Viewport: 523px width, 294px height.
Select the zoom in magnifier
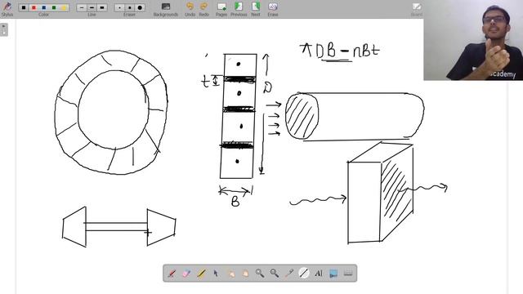260,274
